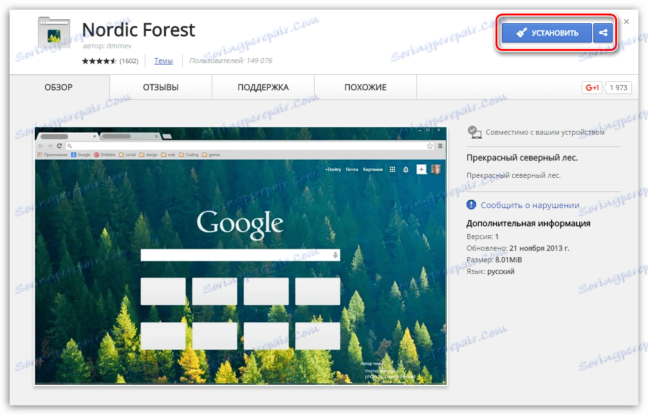Switch to the Отзывы tab
Screen dimensions: 648x415
[161, 87]
